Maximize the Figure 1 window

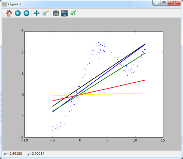pyautogui.click(x=164, y=3)
